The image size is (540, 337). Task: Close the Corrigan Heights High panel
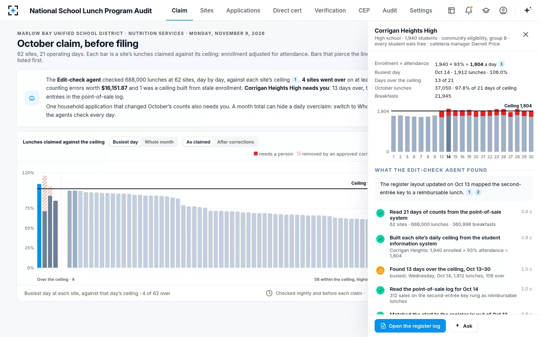pos(526,34)
